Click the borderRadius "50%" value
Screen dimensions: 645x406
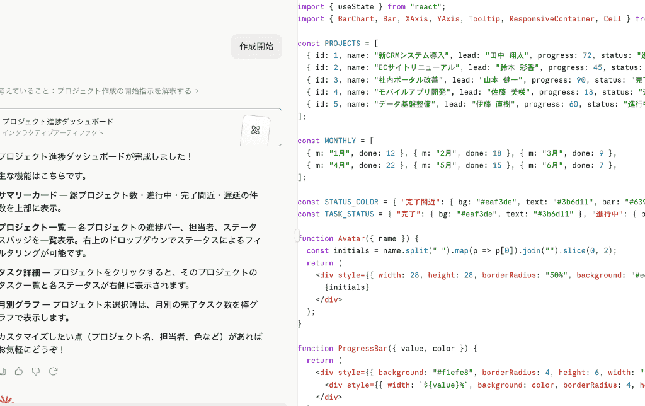556,275
